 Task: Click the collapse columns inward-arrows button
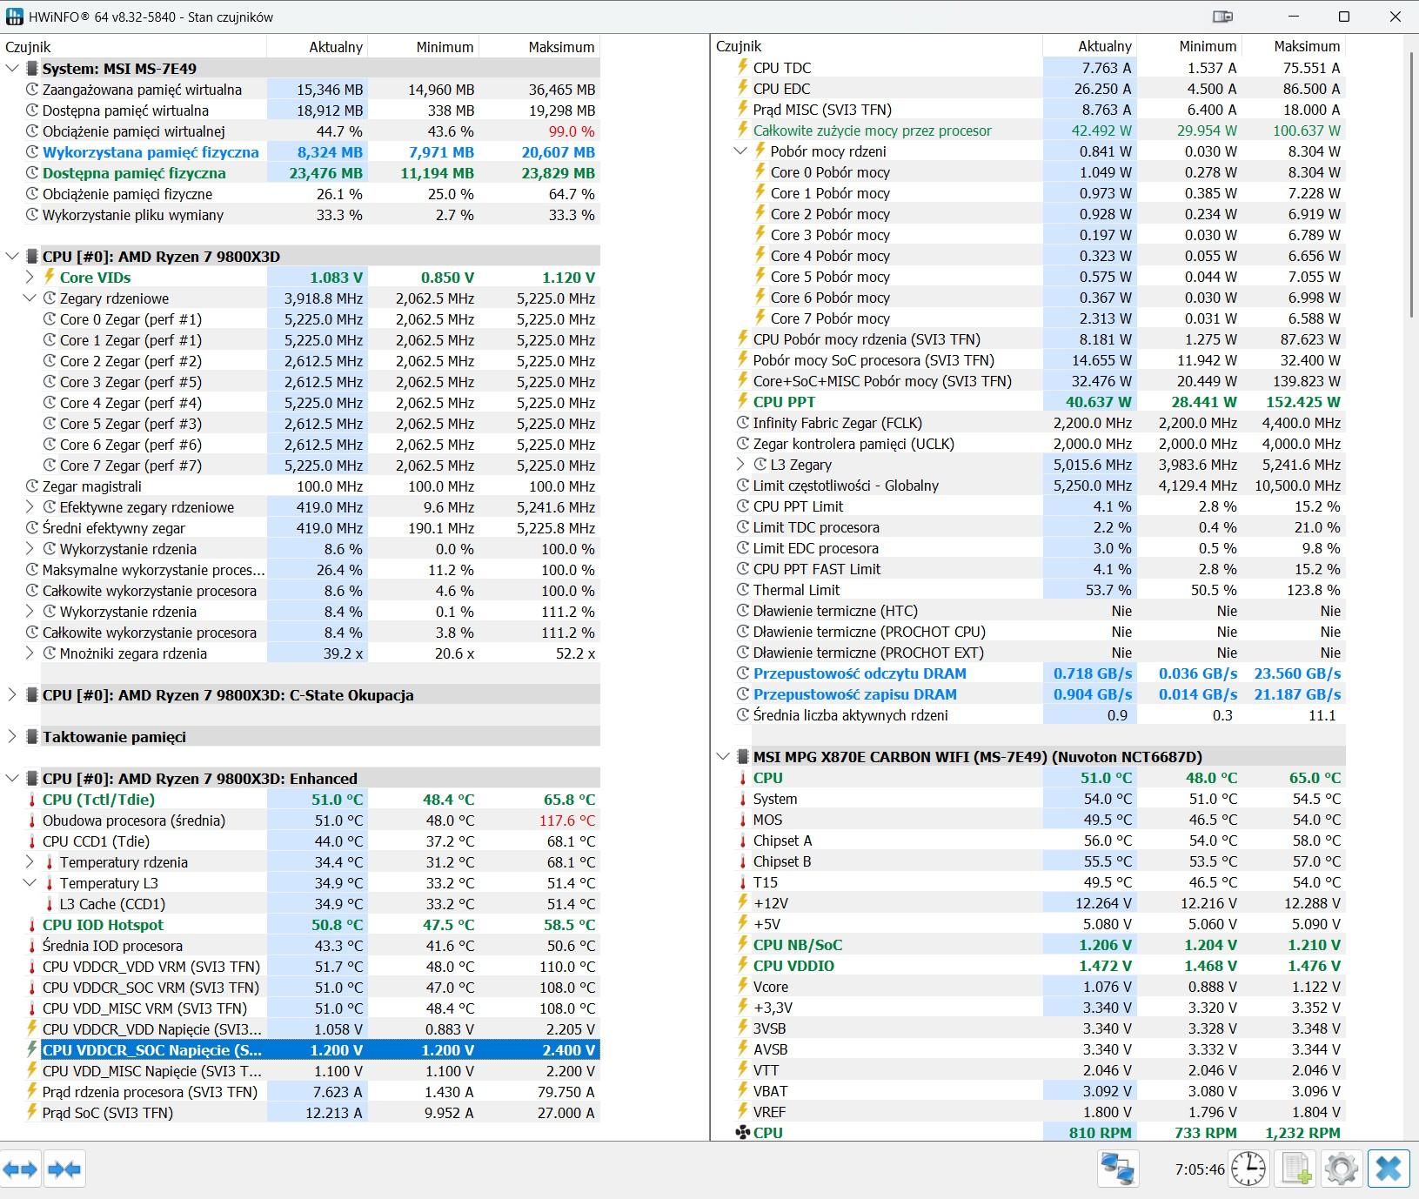coord(65,1169)
